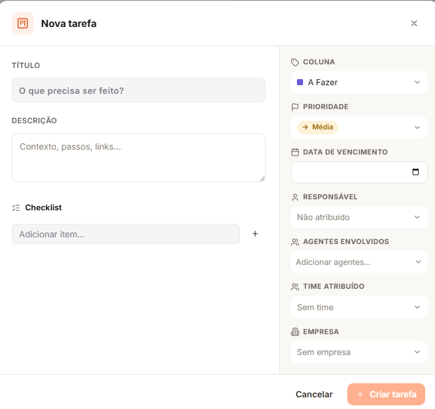
Task: Click the people icon beside AGENTES ENVOLVIDOS
Action: pyautogui.click(x=295, y=242)
